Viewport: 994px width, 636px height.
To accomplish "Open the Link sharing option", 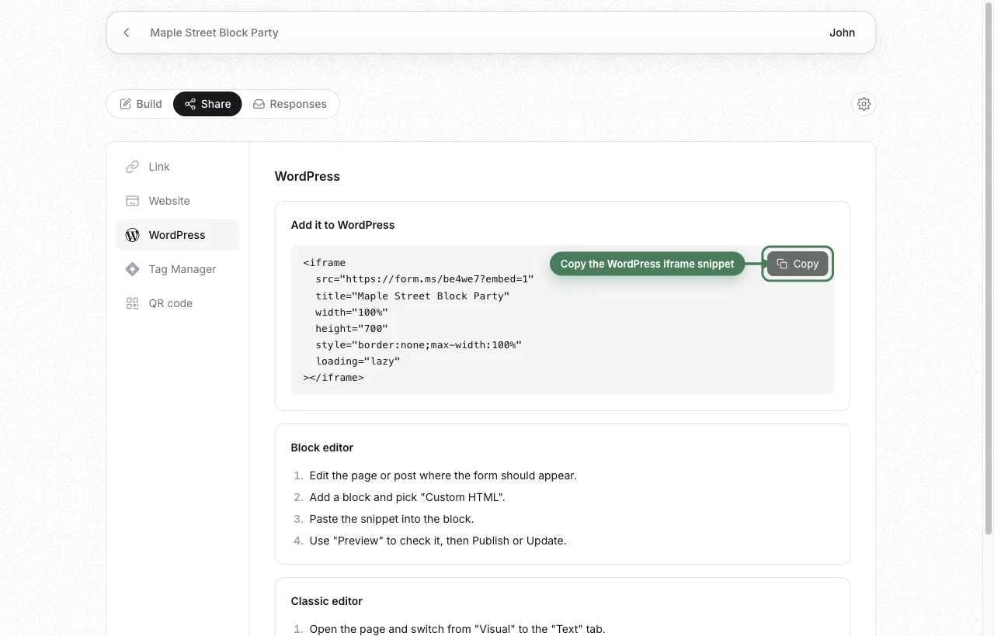I will click(x=178, y=167).
